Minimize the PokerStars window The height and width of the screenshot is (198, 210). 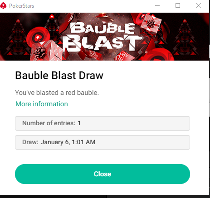click(x=157, y=6)
